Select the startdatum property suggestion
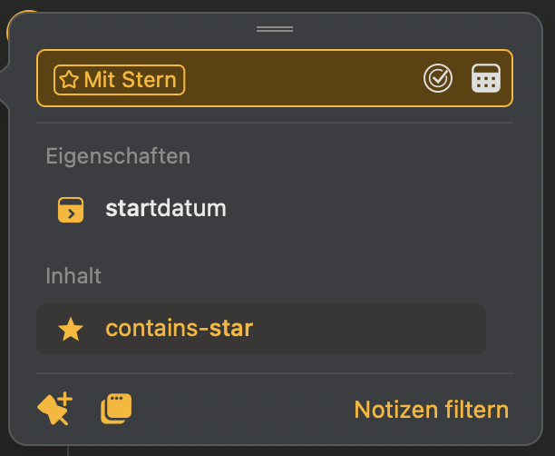 point(166,209)
